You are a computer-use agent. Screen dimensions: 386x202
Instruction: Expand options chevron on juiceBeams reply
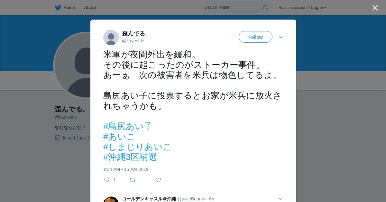281,199
